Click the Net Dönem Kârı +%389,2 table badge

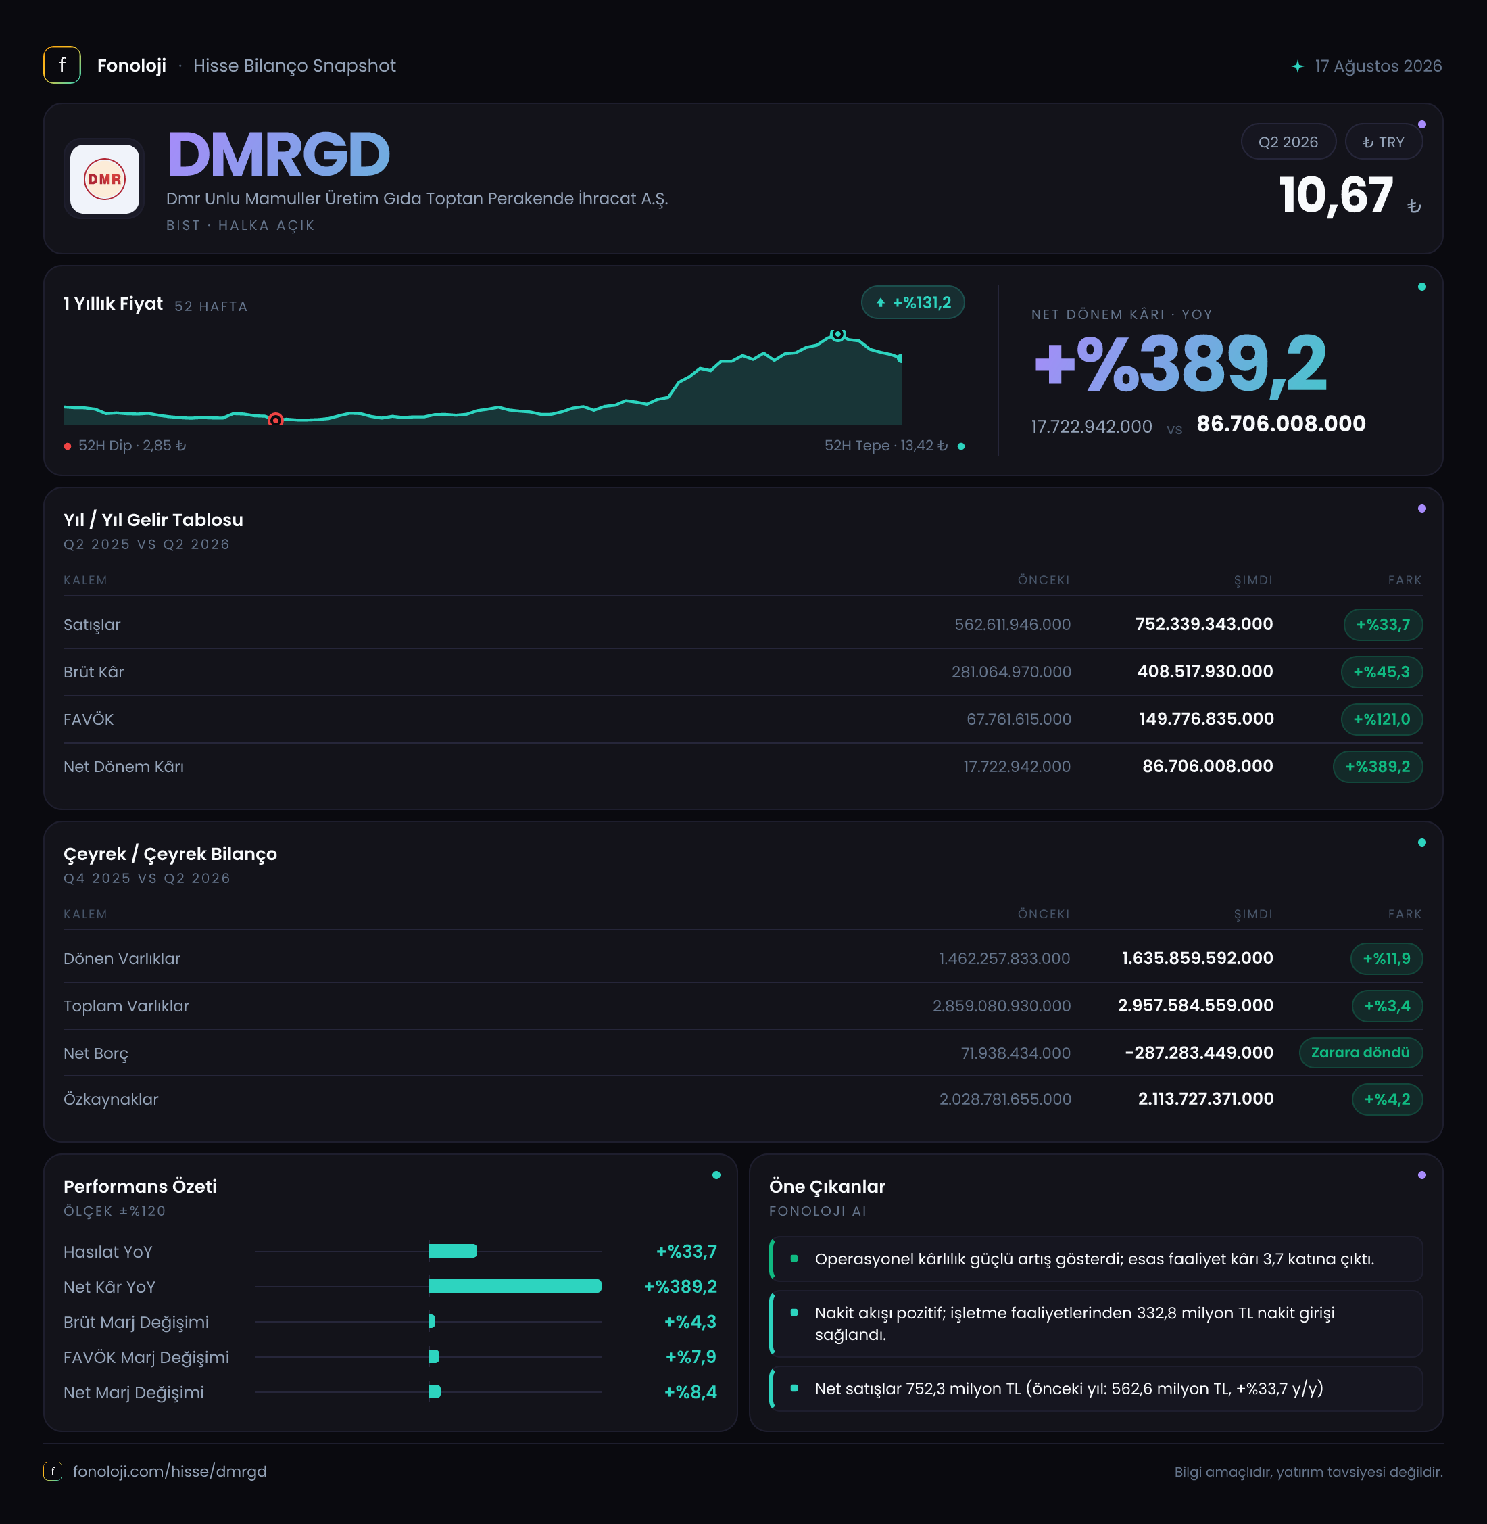click(1378, 767)
